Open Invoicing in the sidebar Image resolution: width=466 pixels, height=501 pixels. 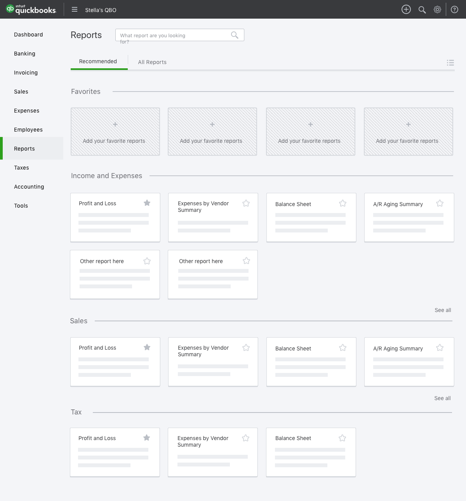click(26, 73)
